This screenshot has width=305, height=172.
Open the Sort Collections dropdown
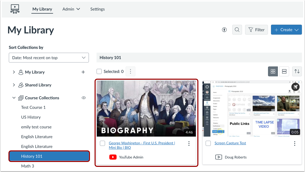coord(49,58)
